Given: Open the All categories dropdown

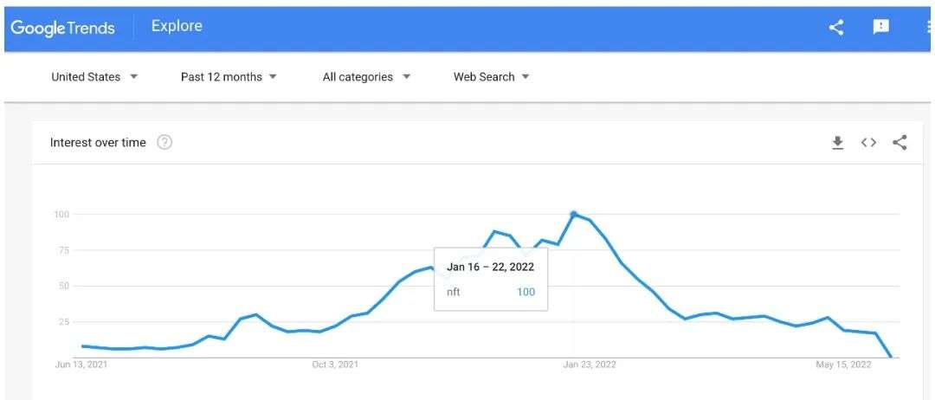Looking at the screenshot, I should (366, 77).
